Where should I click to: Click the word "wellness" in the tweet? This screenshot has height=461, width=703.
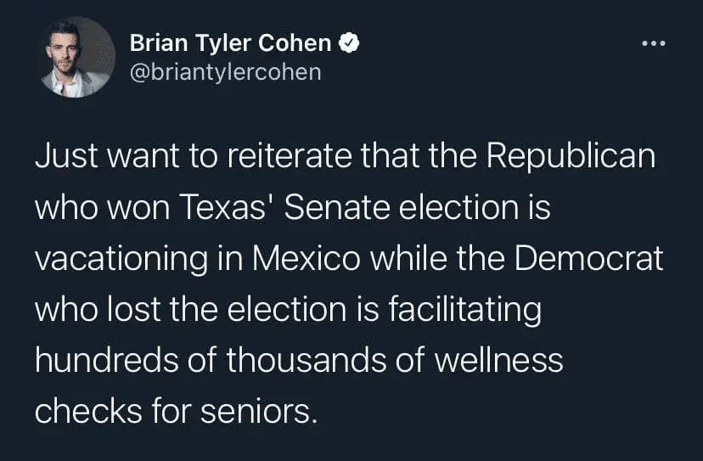[498, 359]
